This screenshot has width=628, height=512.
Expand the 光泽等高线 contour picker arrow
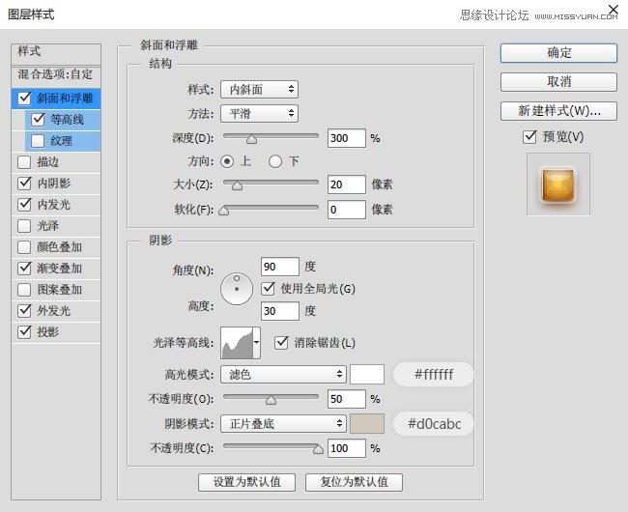tap(257, 343)
